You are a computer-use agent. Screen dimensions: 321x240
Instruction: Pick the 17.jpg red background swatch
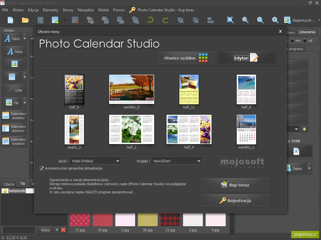80,220
